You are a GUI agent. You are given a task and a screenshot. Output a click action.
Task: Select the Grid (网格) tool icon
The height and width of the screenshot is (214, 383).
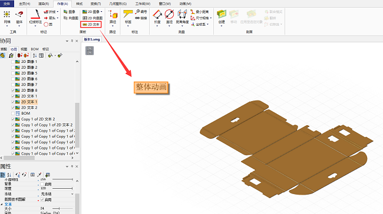(7, 14)
